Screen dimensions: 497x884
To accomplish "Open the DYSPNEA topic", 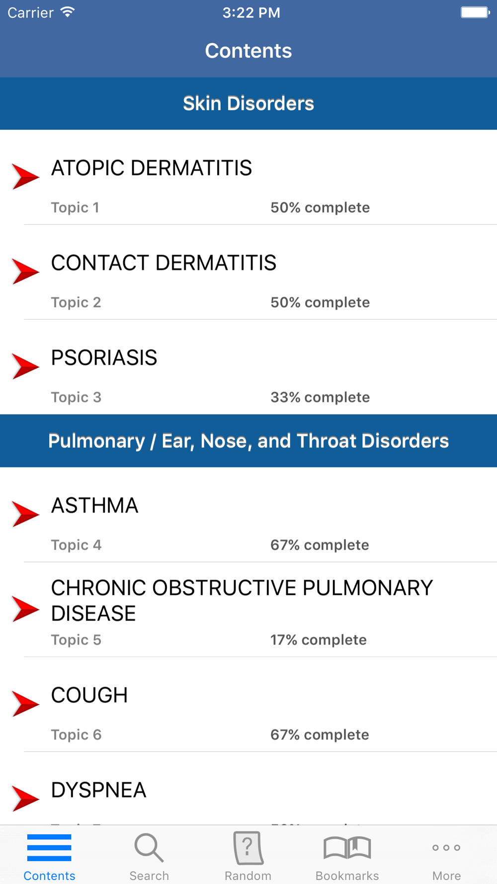I will tap(98, 790).
